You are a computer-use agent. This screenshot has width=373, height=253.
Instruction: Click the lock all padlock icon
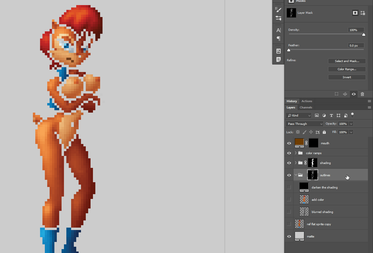[324, 132]
